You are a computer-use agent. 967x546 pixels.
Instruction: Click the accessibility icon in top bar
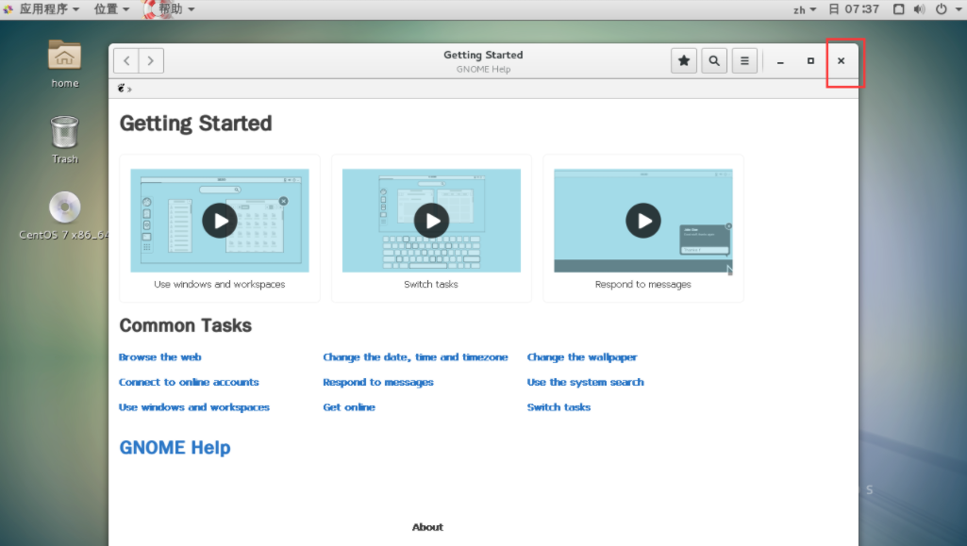[x=898, y=9]
